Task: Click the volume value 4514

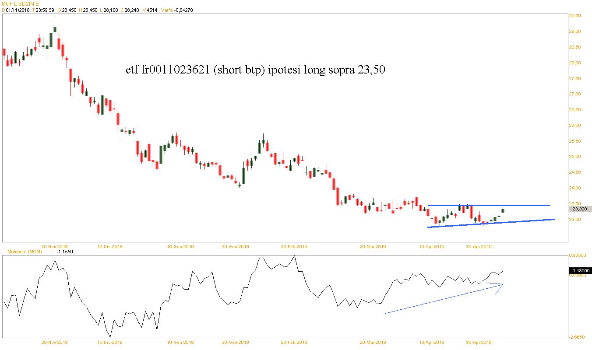Action: click(x=152, y=10)
